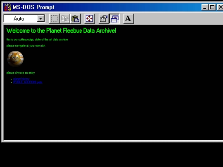
Task: Open the Auto font size dropdown arrow
Action: click(x=40, y=19)
